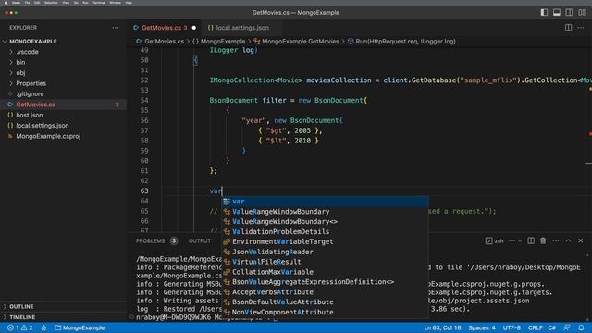
Task: Expand the obj folder
Action: [20, 73]
